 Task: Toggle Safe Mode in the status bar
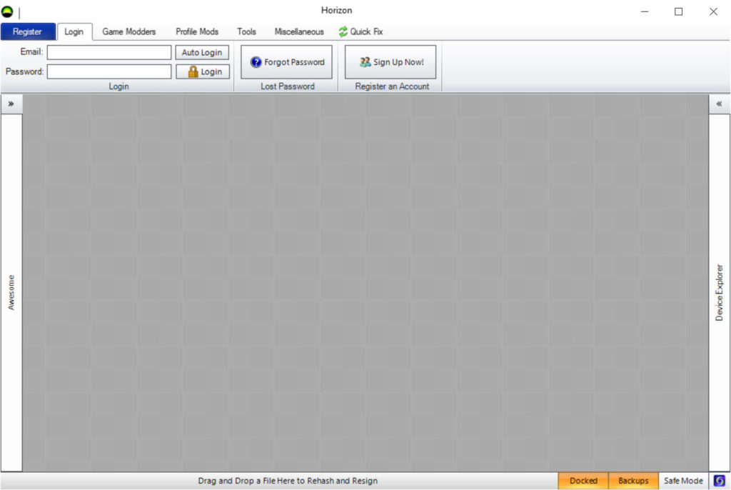point(683,481)
